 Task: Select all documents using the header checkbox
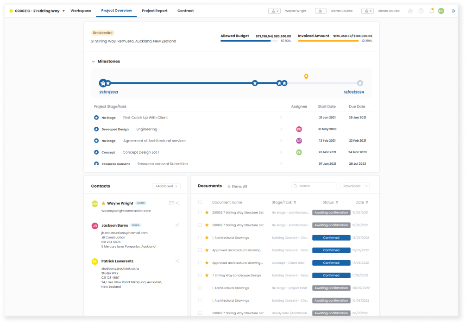[x=200, y=202]
